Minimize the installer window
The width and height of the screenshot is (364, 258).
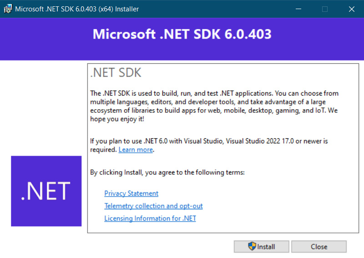tap(298, 9)
